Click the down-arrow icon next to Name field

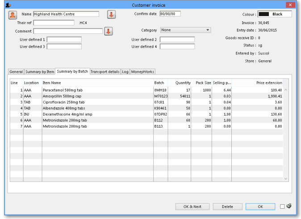coord(111,15)
